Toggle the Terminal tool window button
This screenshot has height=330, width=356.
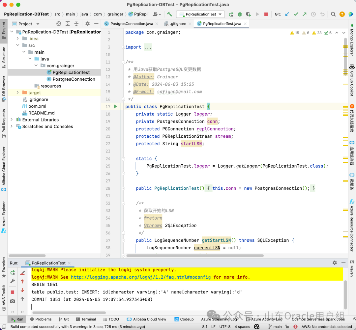(86, 319)
